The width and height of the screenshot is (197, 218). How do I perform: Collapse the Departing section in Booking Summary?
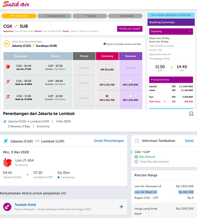(190, 31)
